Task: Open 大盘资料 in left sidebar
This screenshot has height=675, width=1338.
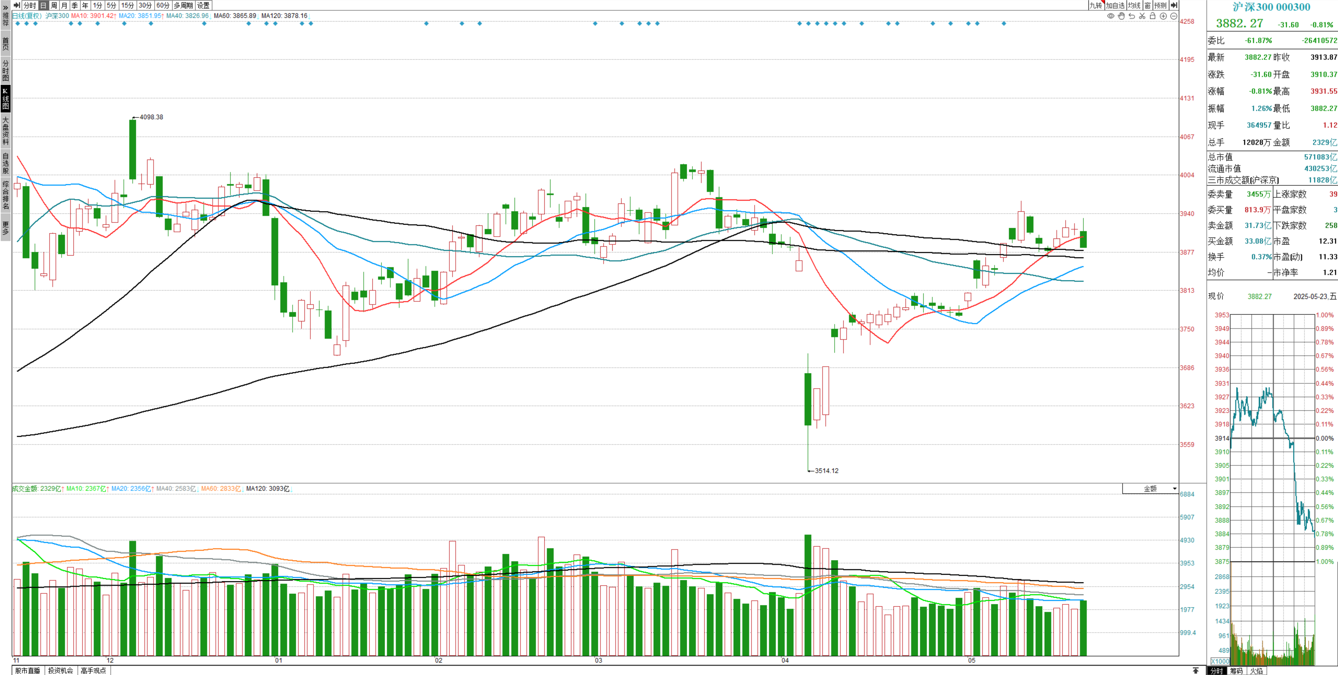Action: point(5,131)
